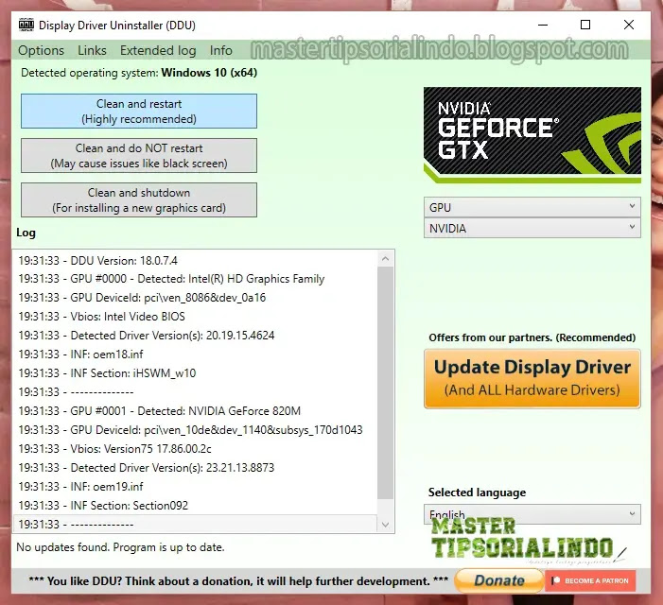Click the log scrollbar up arrow
Image resolution: width=663 pixels, height=605 pixels.
tap(385, 259)
